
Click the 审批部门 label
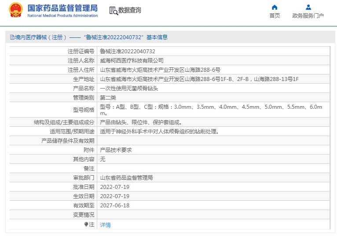click(x=84, y=178)
